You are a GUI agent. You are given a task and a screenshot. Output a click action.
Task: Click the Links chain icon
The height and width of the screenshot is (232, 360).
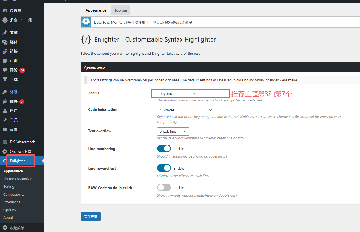(x=5, y=51)
